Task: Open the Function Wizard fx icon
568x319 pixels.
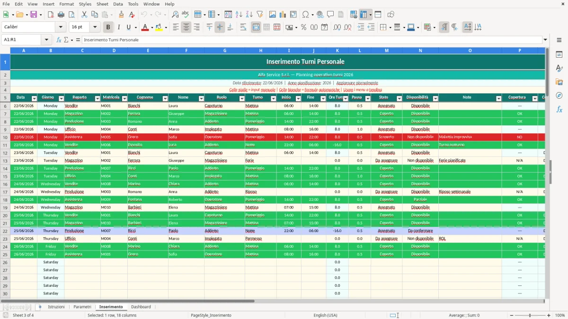Action: [x=59, y=40]
